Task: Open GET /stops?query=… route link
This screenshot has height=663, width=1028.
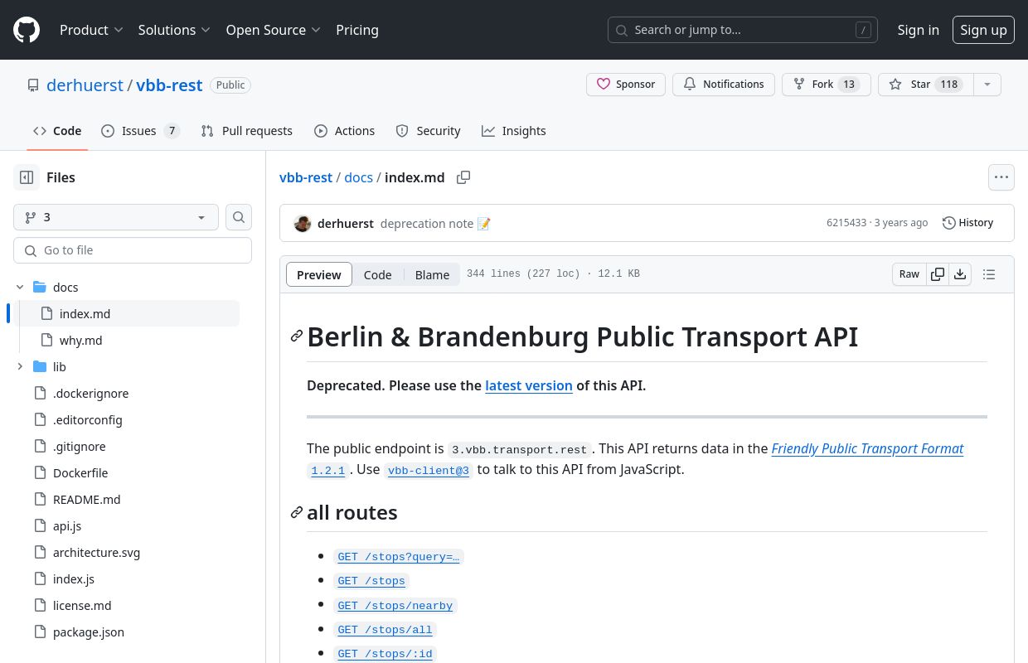Action: (x=398, y=557)
